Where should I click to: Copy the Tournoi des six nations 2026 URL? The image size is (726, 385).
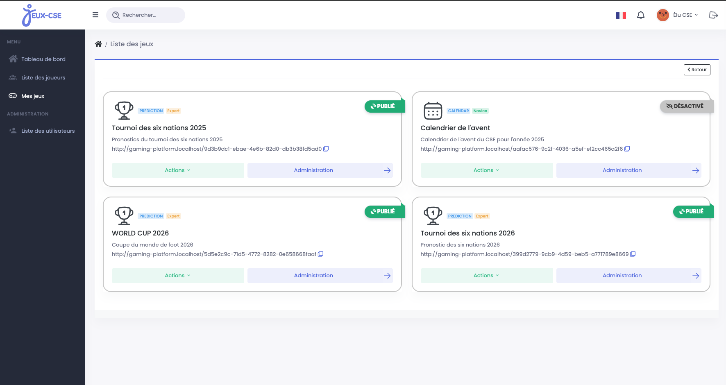633,254
